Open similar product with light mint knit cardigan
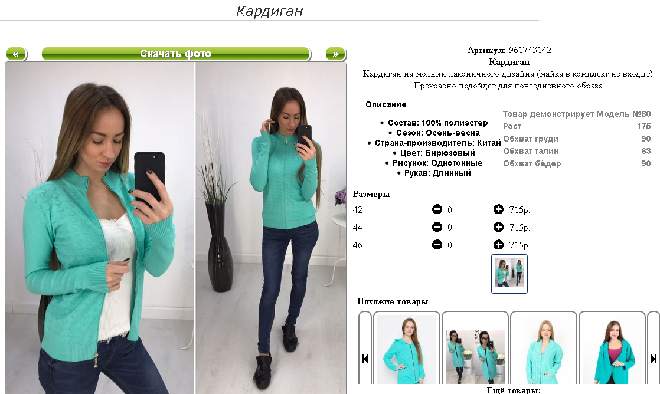Image resolution: width=660 pixels, height=394 pixels. [543, 348]
